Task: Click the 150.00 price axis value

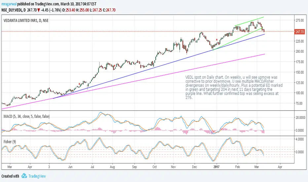Action: coord(300,72)
